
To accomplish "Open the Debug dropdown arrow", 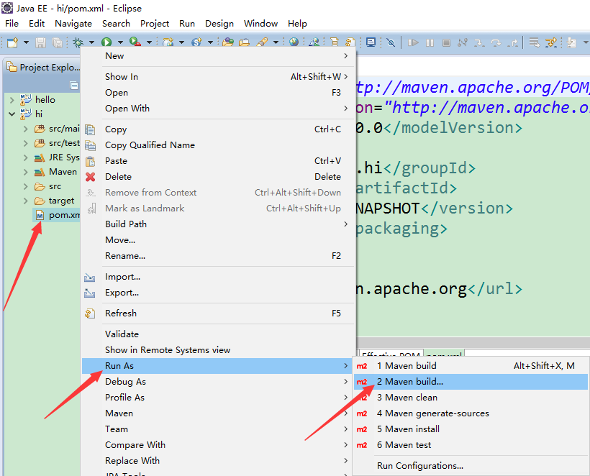I will point(91,42).
